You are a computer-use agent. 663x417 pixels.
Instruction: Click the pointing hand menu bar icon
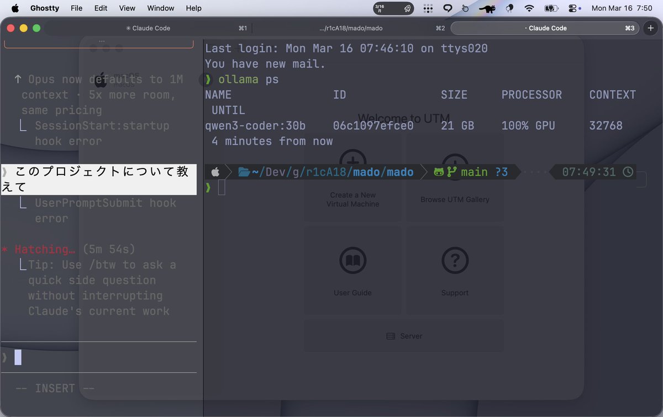(465, 8)
